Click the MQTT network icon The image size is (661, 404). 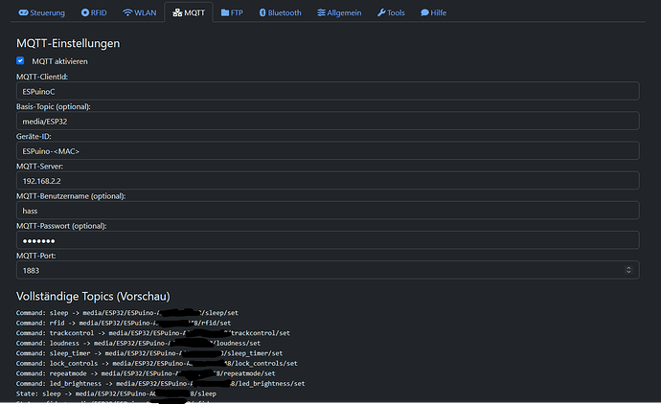coord(177,13)
